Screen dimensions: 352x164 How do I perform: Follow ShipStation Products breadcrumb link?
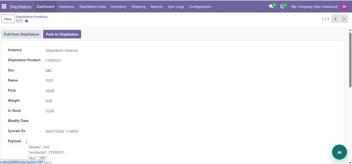point(31,17)
